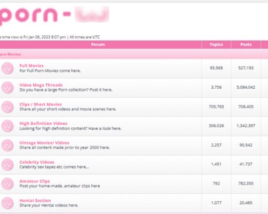Click the Forum column header

pyautogui.click(x=98, y=44)
